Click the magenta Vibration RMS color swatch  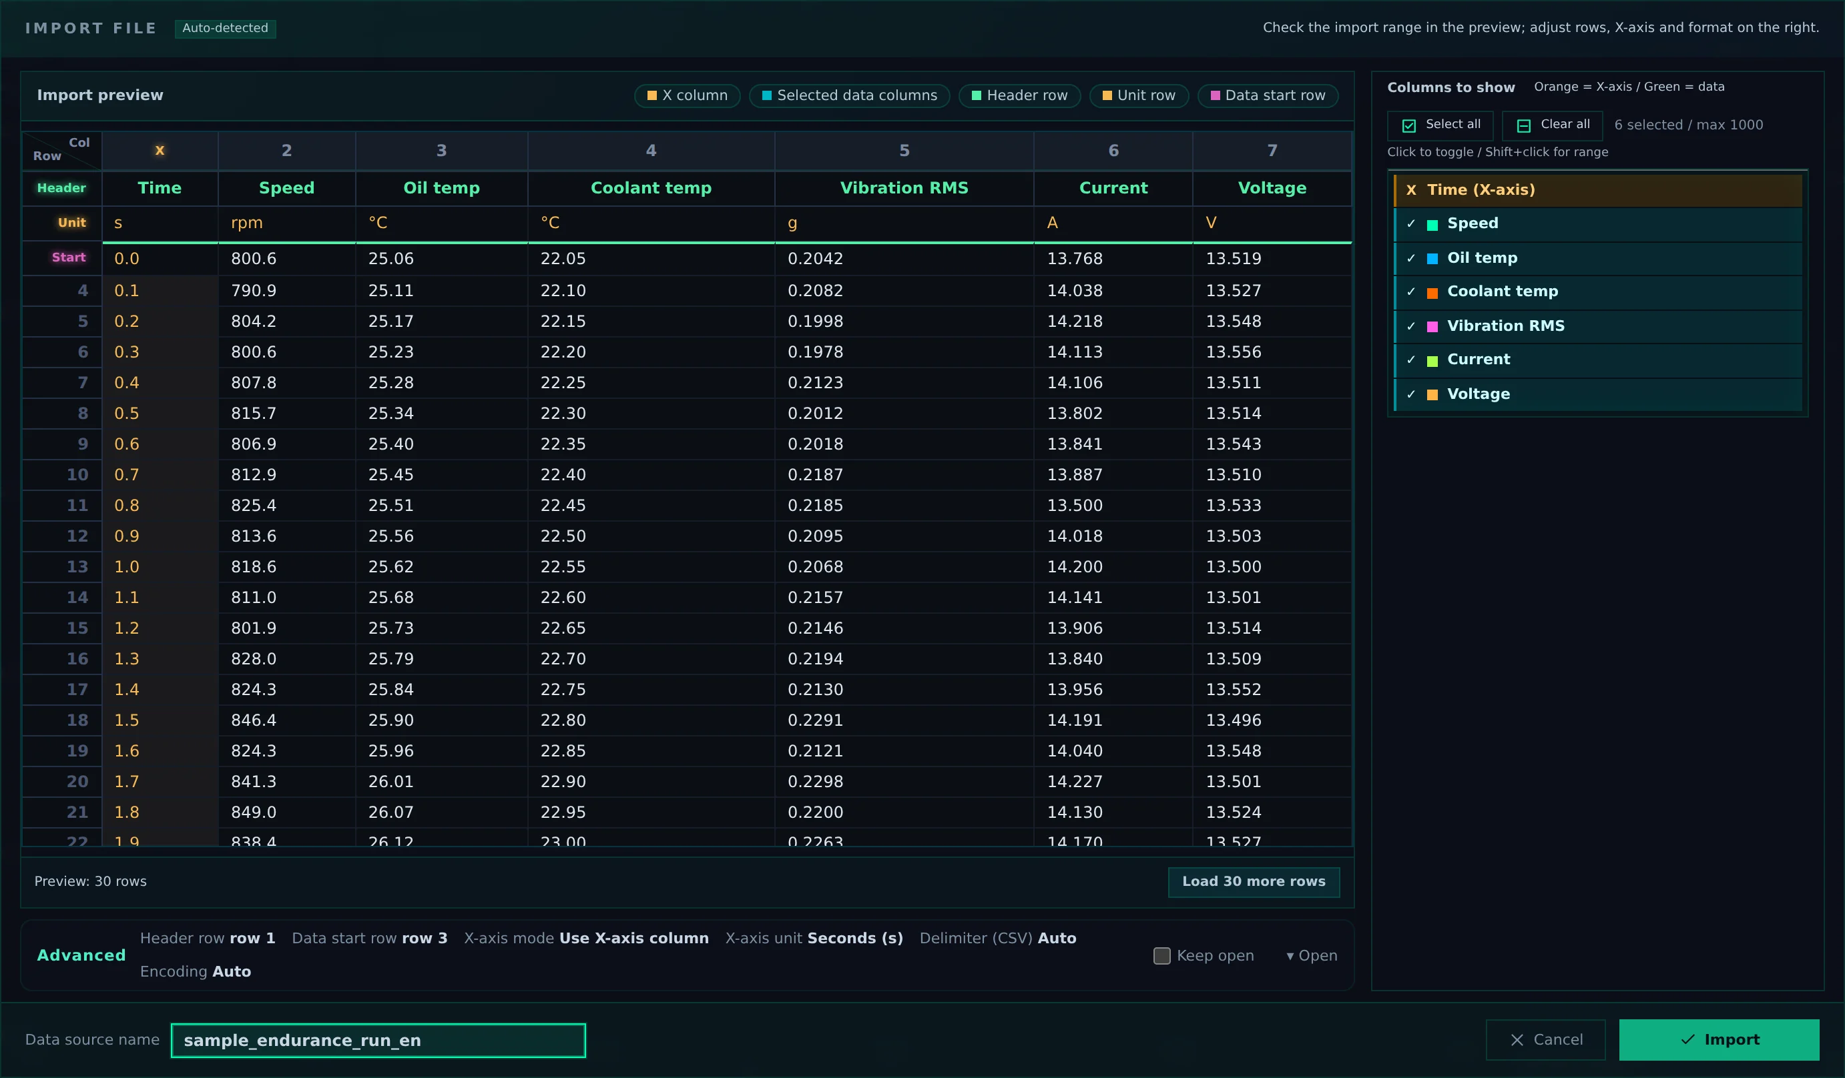[1432, 327]
